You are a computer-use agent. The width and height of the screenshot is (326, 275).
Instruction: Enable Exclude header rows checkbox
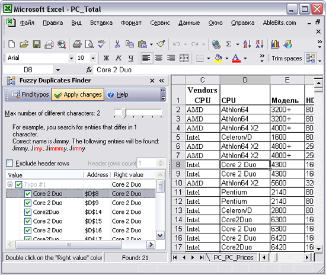pos(9,163)
